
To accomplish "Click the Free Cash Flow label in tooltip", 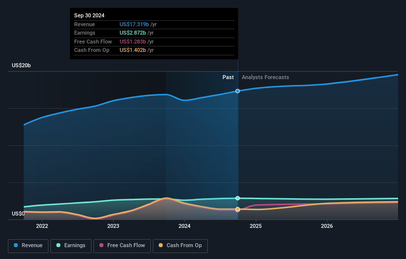I will [x=93, y=42].
